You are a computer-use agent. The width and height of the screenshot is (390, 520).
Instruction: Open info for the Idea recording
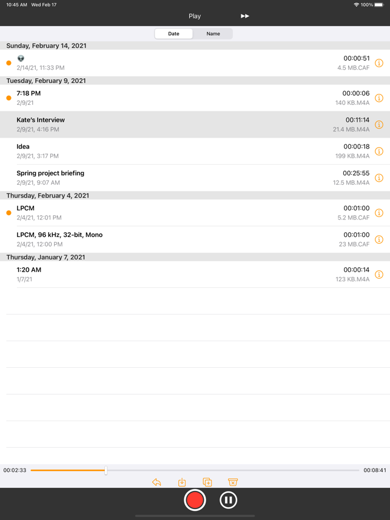[379, 152]
